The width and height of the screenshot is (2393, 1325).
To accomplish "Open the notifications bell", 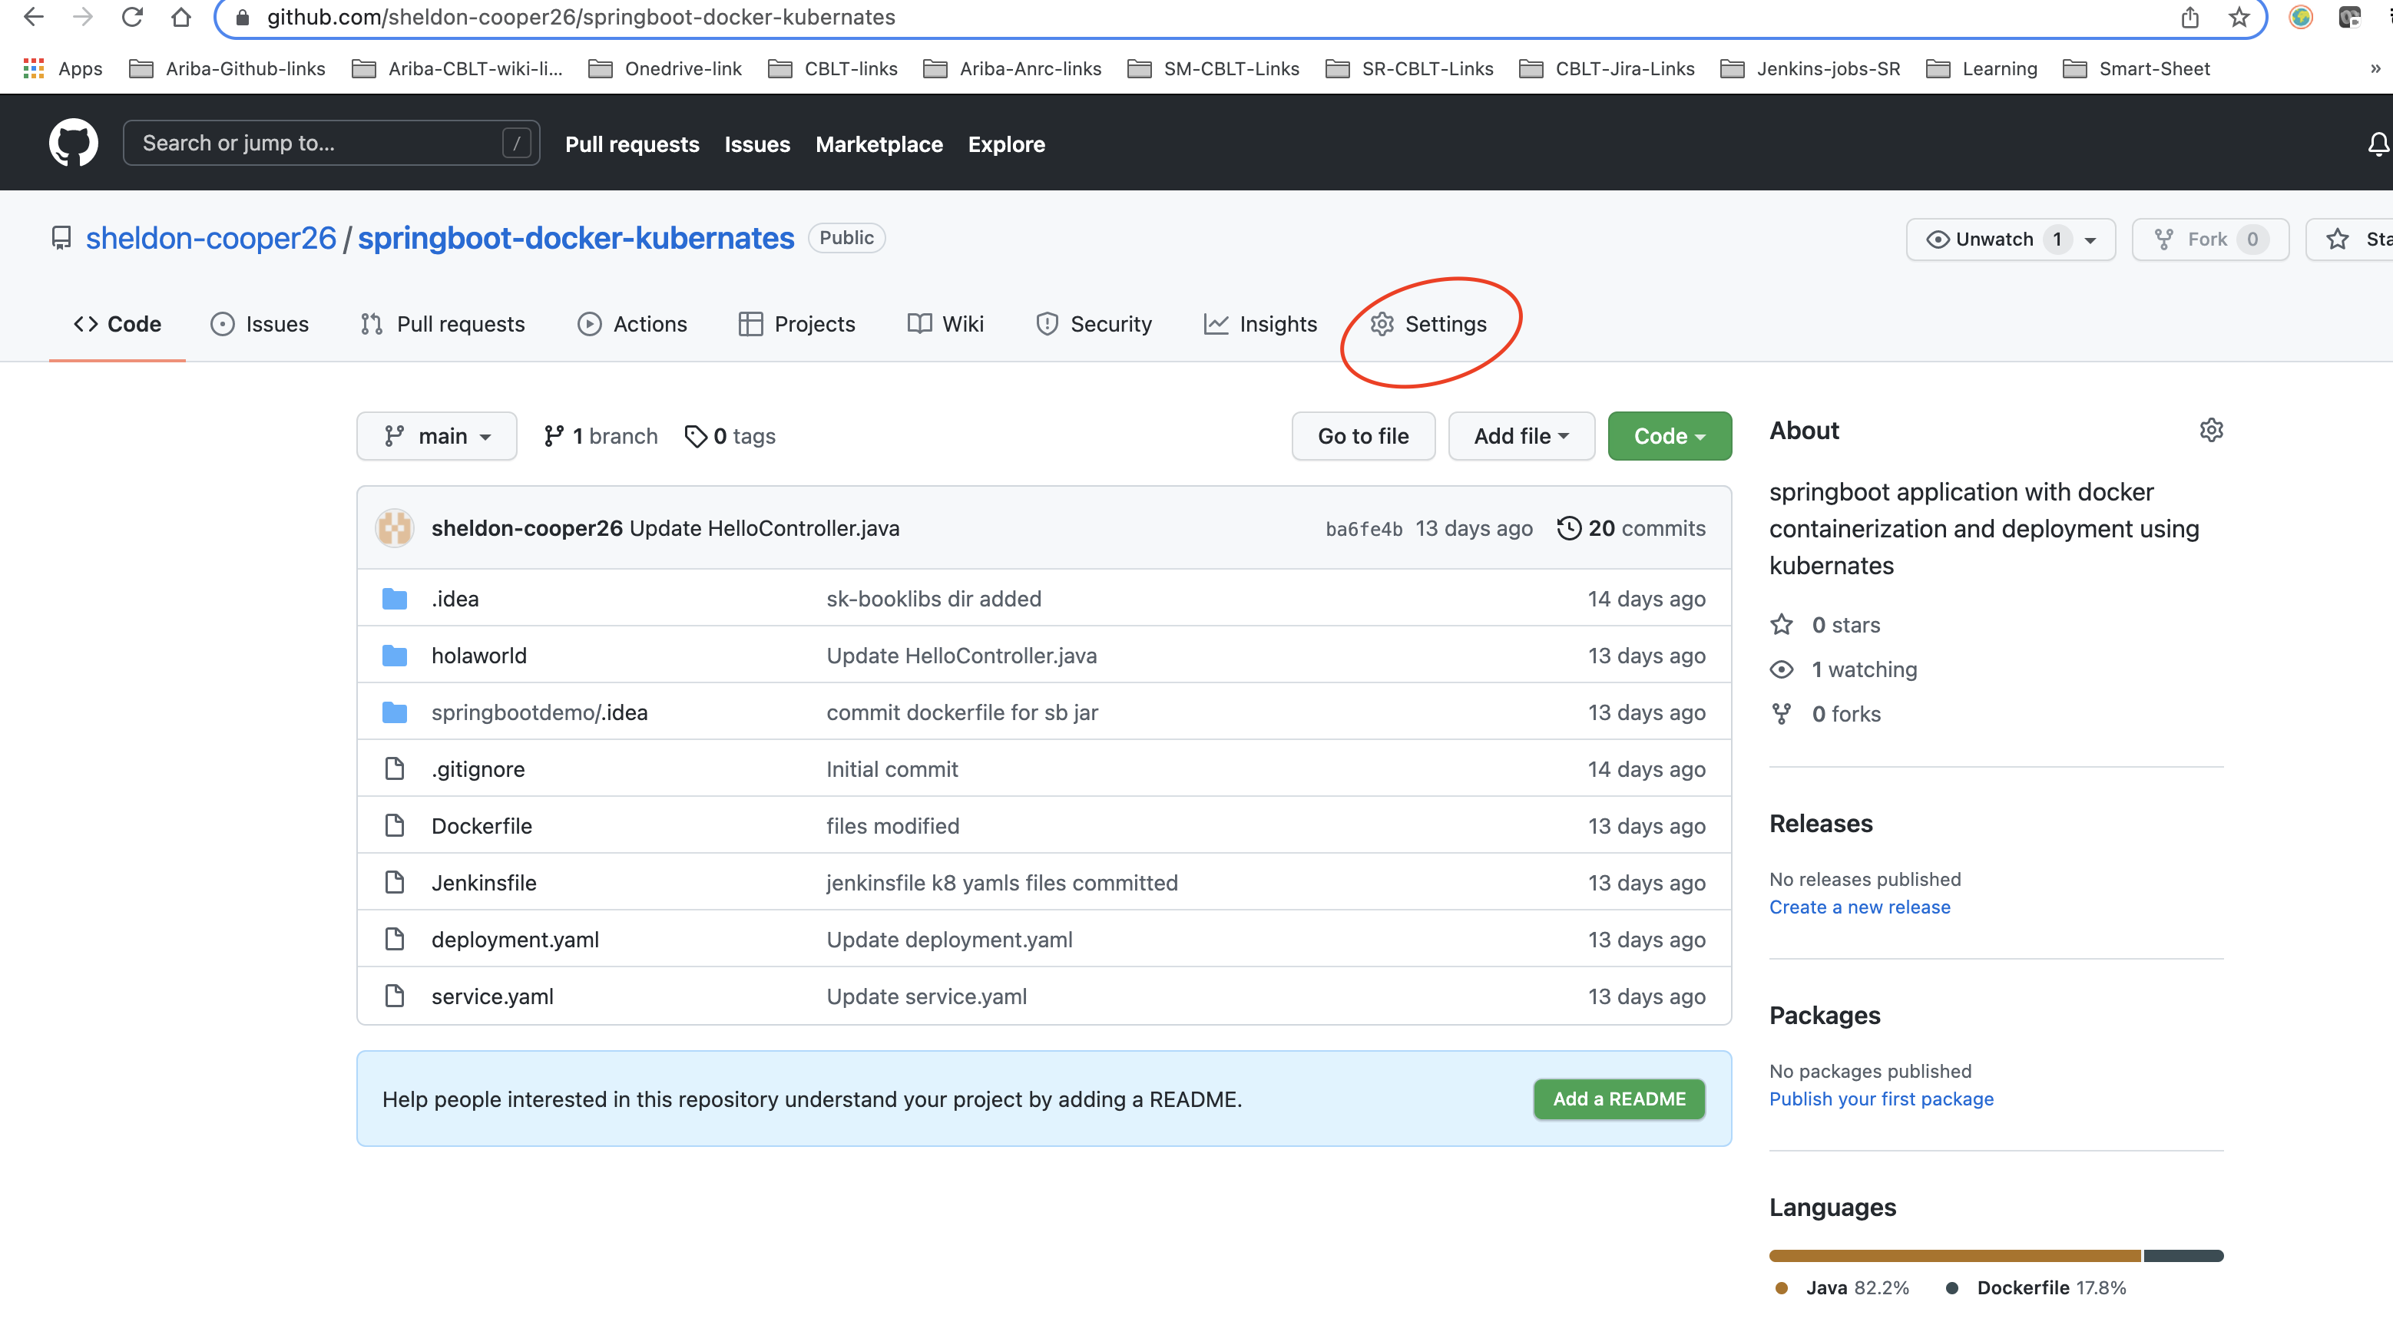I will [2377, 144].
